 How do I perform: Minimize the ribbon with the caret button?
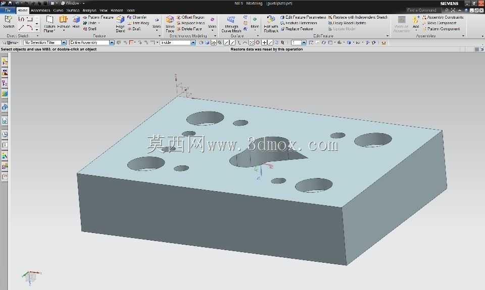(460, 10)
